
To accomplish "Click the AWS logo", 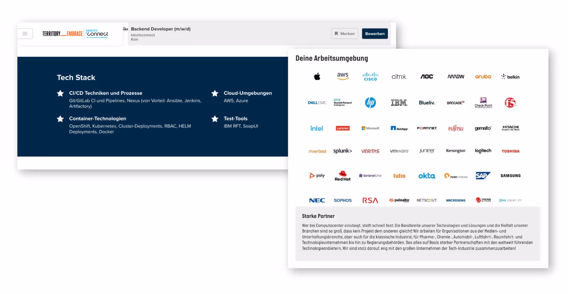I will pos(343,76).
